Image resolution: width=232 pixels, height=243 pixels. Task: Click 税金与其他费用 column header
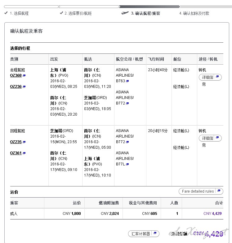143,203
